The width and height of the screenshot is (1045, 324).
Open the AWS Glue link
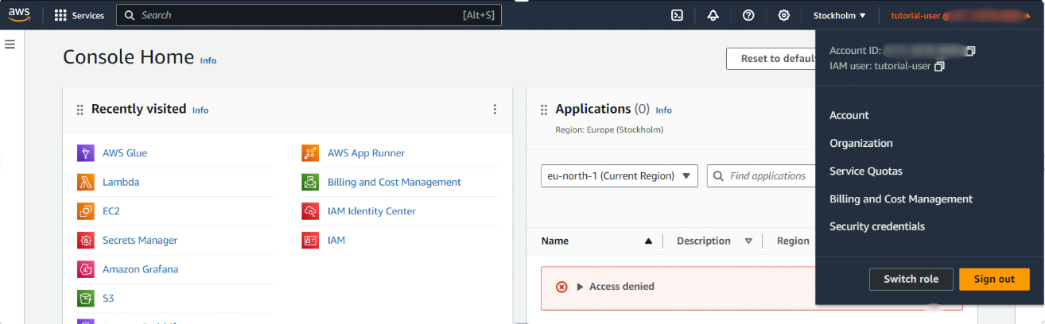point(125,153)
